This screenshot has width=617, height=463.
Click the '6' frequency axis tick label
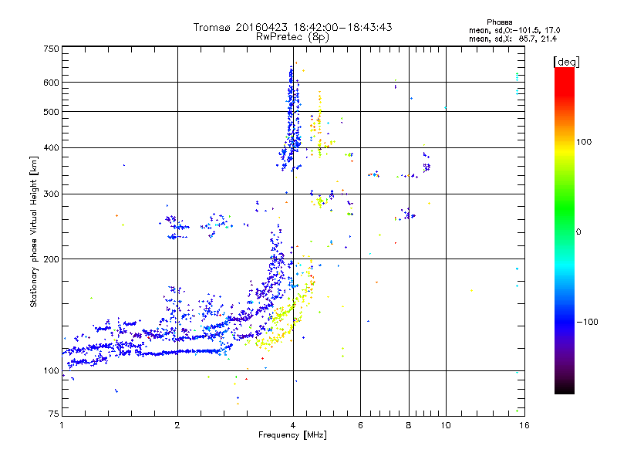click(360, 425)
